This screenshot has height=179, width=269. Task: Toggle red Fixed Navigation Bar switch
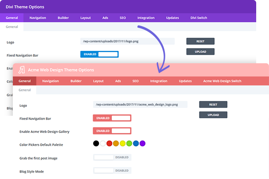point(112,118)
